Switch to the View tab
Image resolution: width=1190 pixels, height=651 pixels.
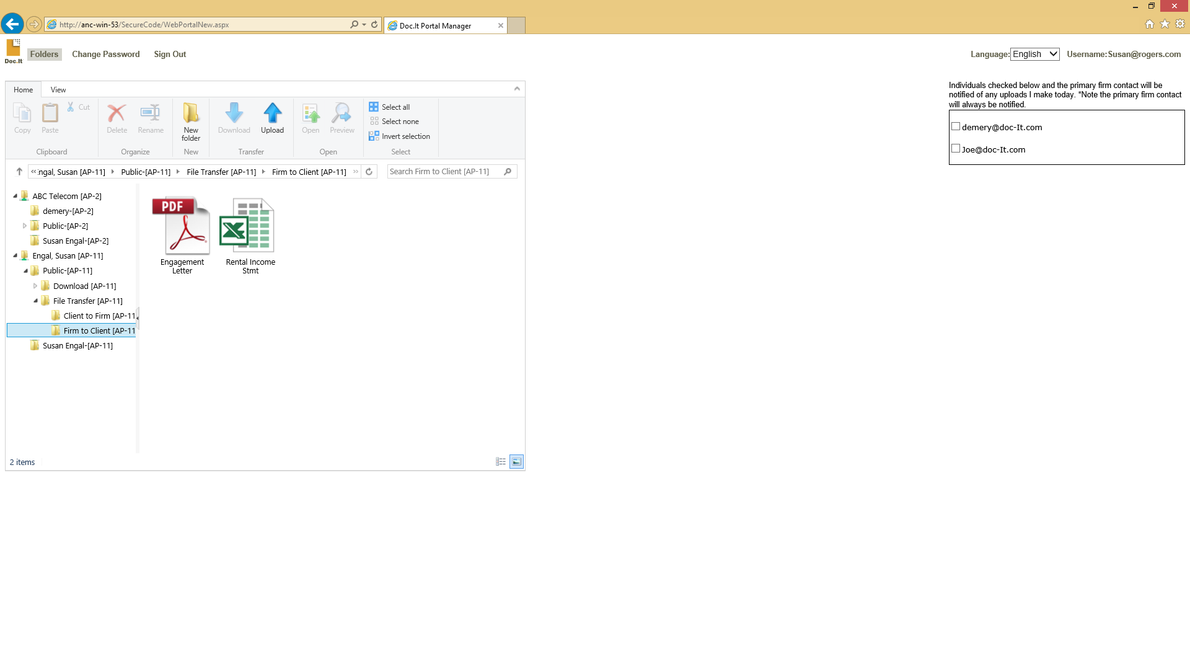[57, 89]
